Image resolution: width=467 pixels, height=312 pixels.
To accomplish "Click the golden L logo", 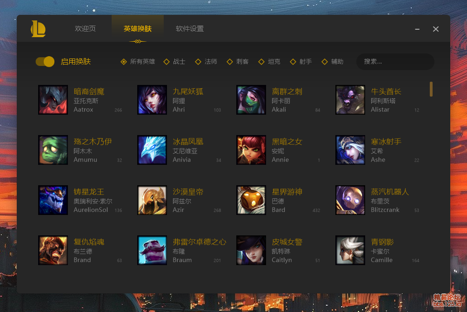I will point(38,29).
